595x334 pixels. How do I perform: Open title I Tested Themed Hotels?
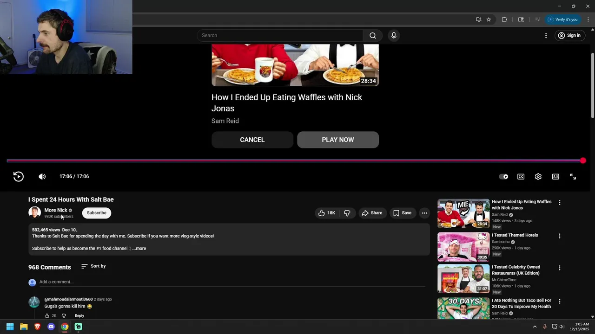pyautogui.click(x=515, y=235)
